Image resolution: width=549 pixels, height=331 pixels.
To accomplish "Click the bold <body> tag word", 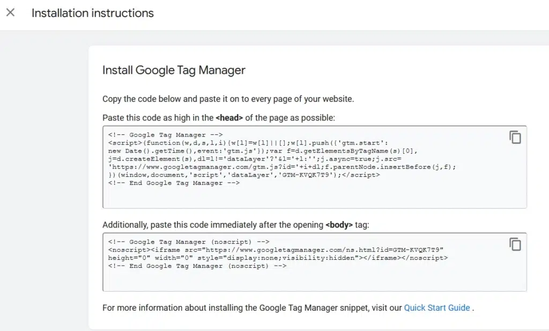I will pos(339,225).
